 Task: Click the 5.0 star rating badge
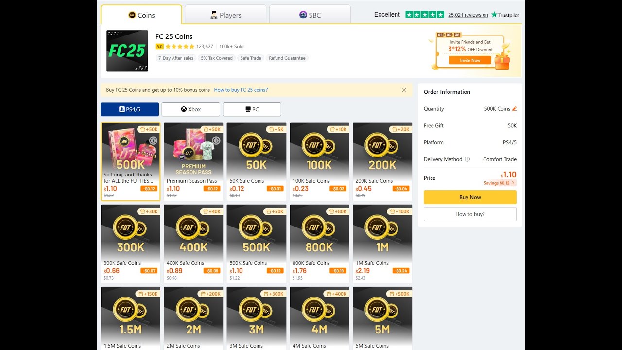point(159,47)
